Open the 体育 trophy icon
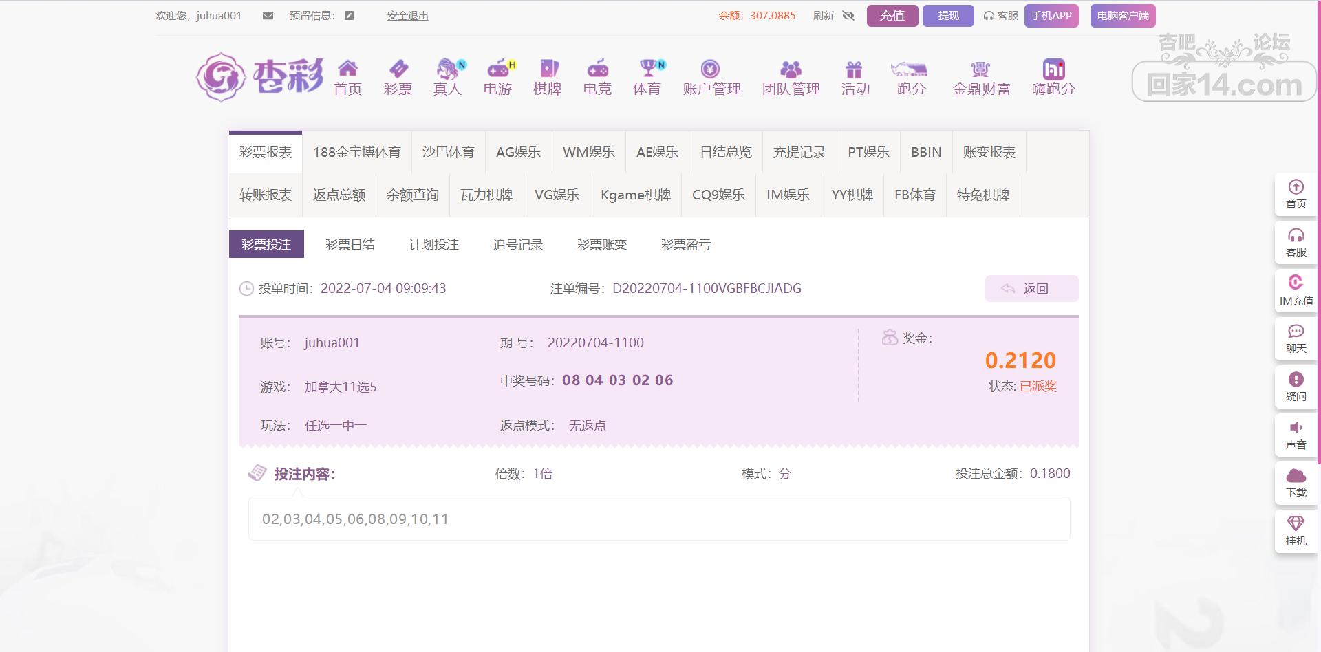This screenshot has width=1321, height=652. pos(647,69)
